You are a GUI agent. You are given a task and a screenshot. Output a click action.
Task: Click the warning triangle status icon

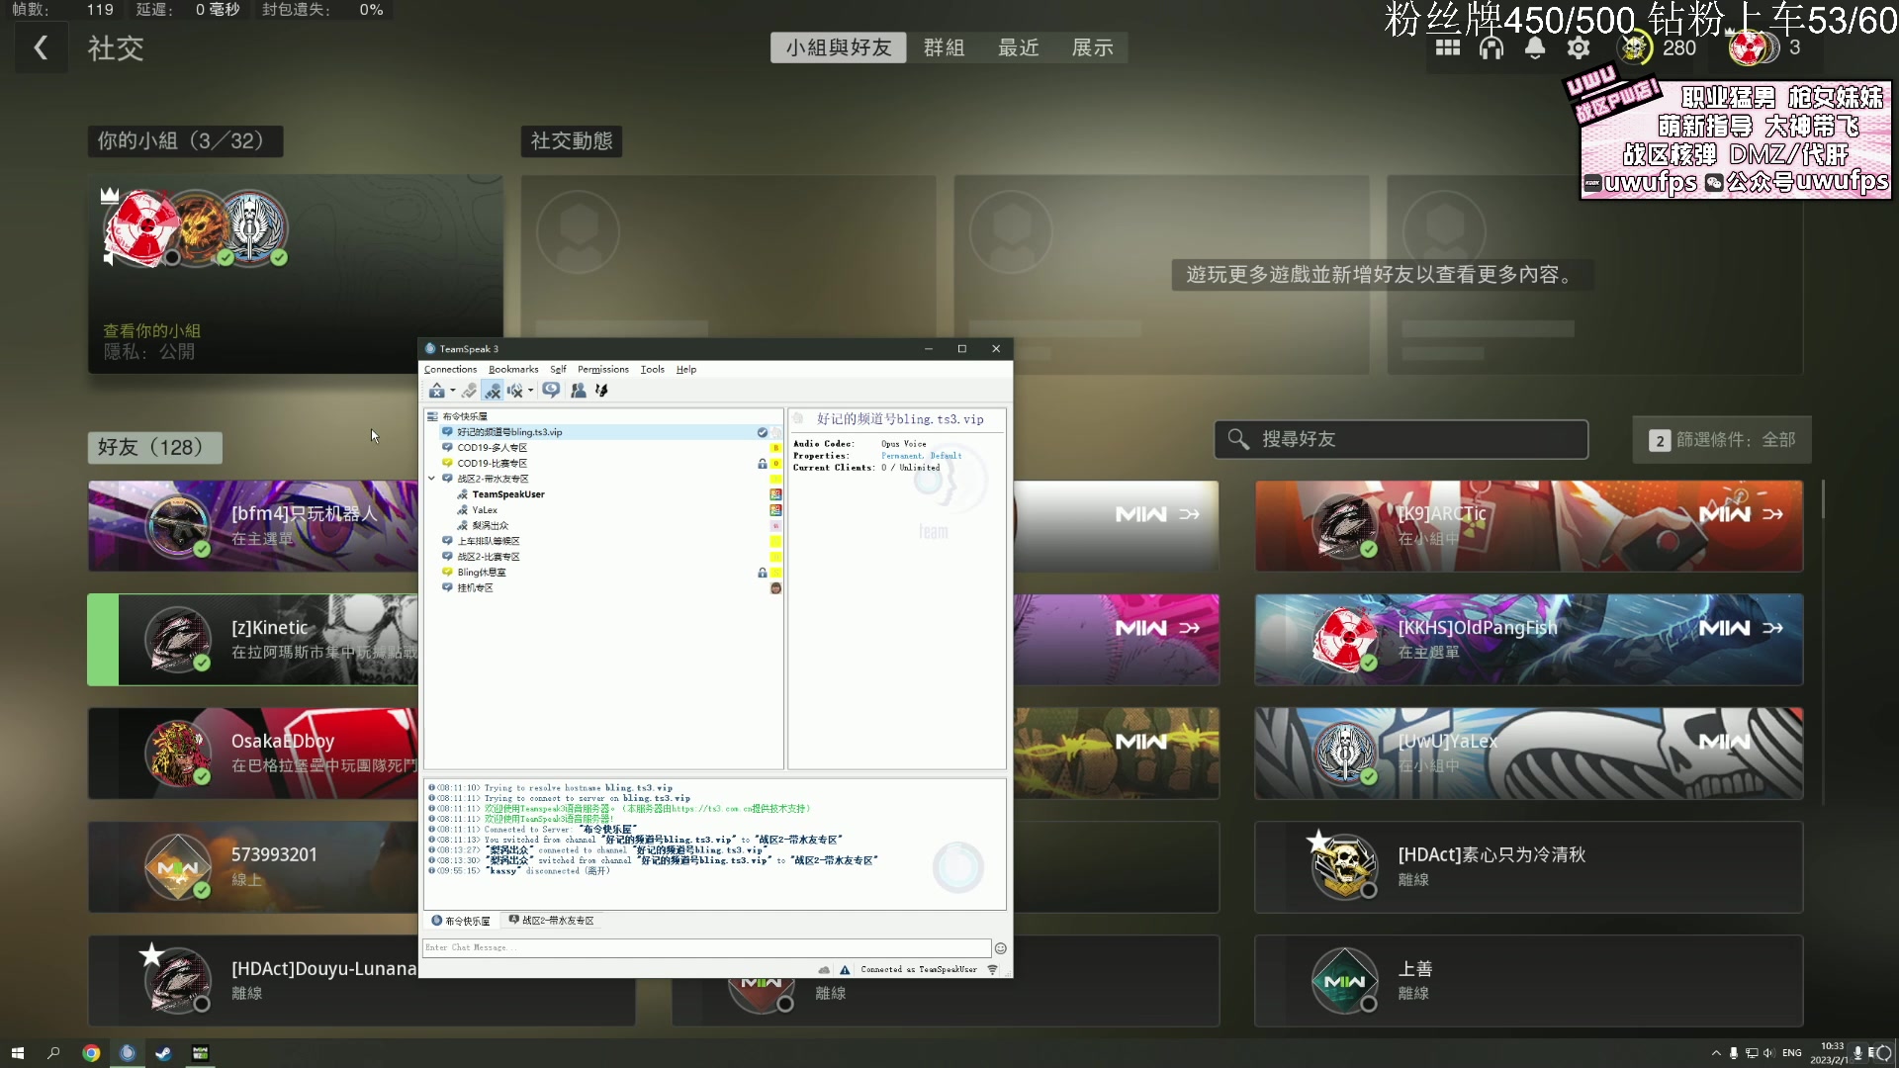coord(845,970)
